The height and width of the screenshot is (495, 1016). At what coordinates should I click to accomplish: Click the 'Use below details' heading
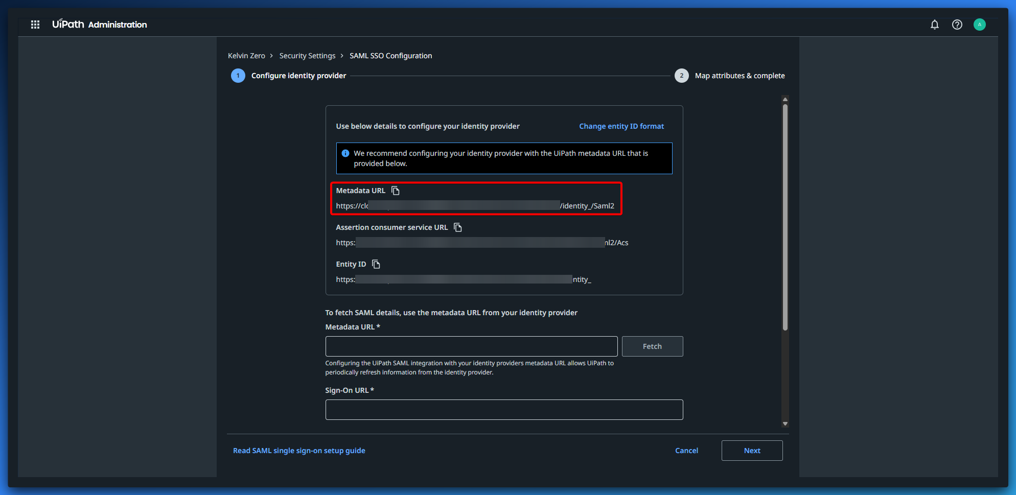point(428,126)
